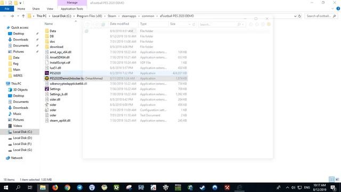Sort by the Date modified column
This screenshot has height=192, width=341.
coord(119,23)
